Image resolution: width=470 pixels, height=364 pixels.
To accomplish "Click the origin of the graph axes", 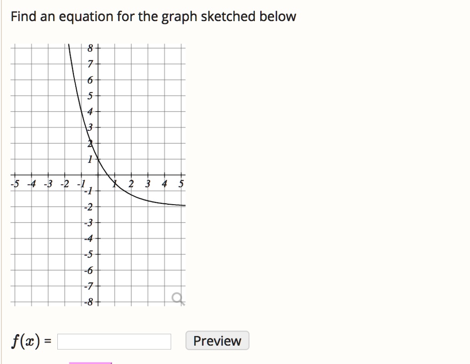I will click(98, 175).
